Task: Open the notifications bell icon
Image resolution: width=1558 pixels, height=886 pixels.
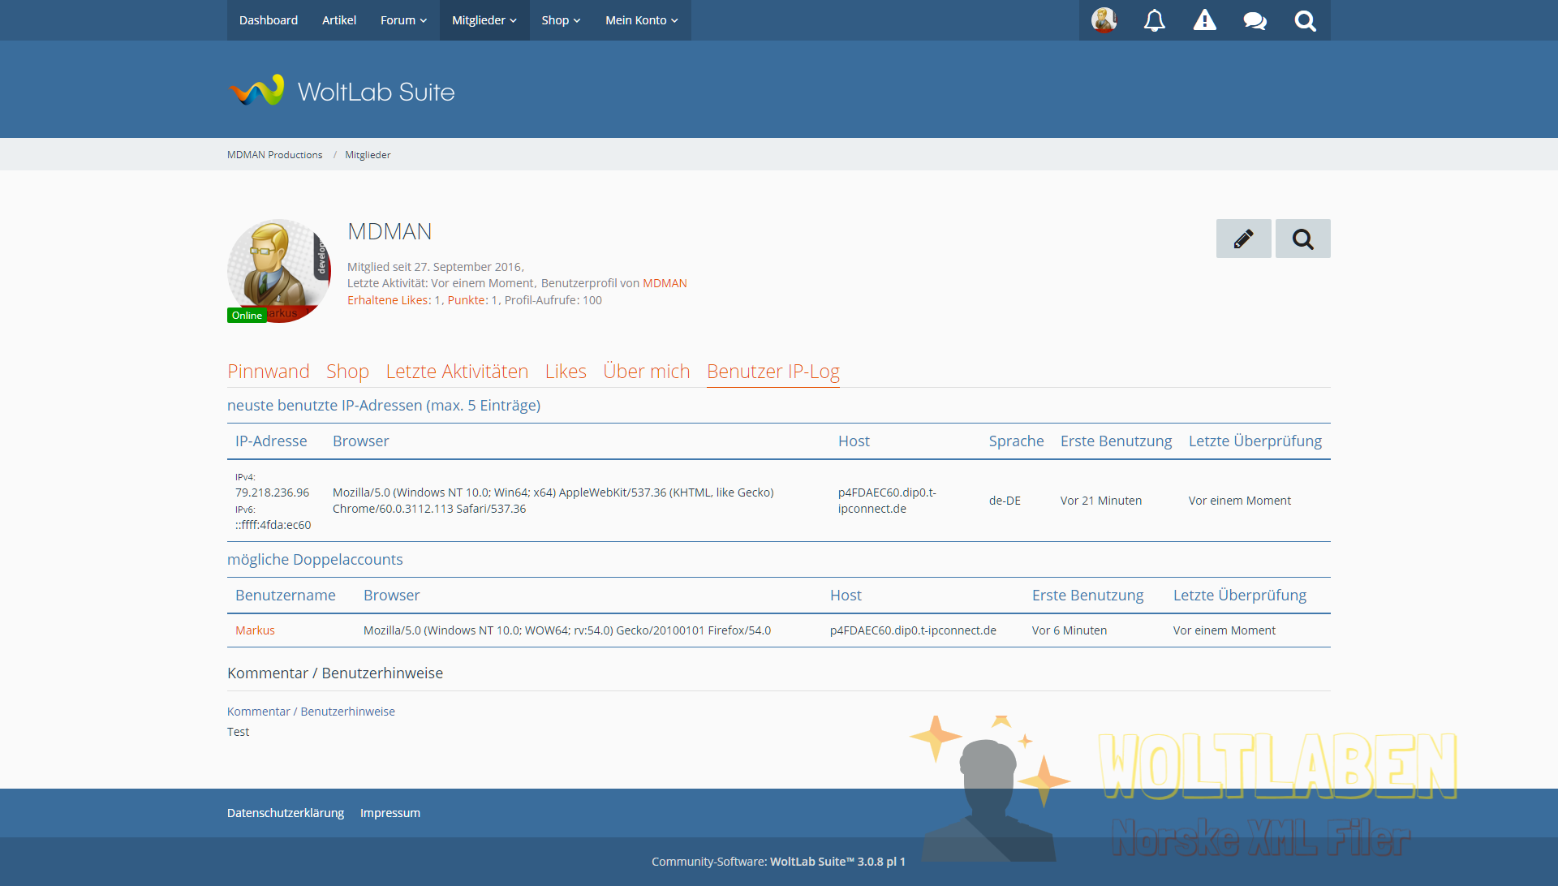Action: [1154, 20]
